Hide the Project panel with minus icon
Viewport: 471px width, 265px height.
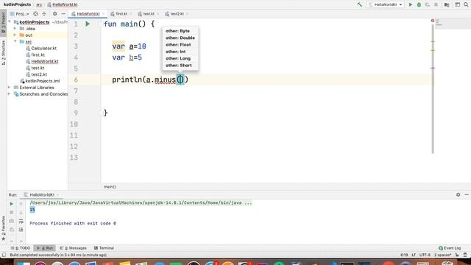pyautogui.click(x=63, y=14)
